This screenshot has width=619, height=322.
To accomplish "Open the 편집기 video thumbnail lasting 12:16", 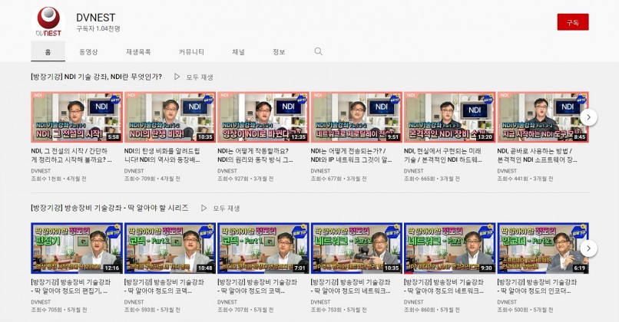I will click(76, 248).
